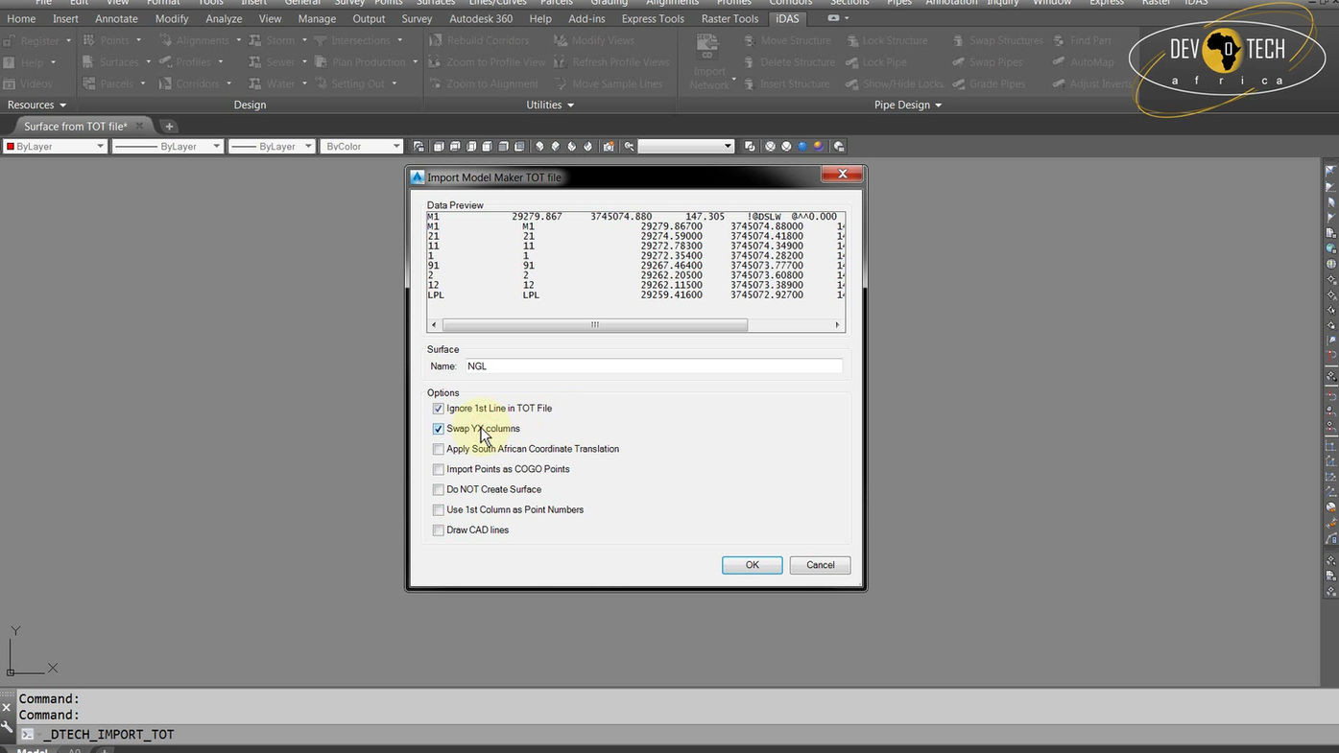Enable Use 1st Column as Point Numbers

(x=439, y=509)
